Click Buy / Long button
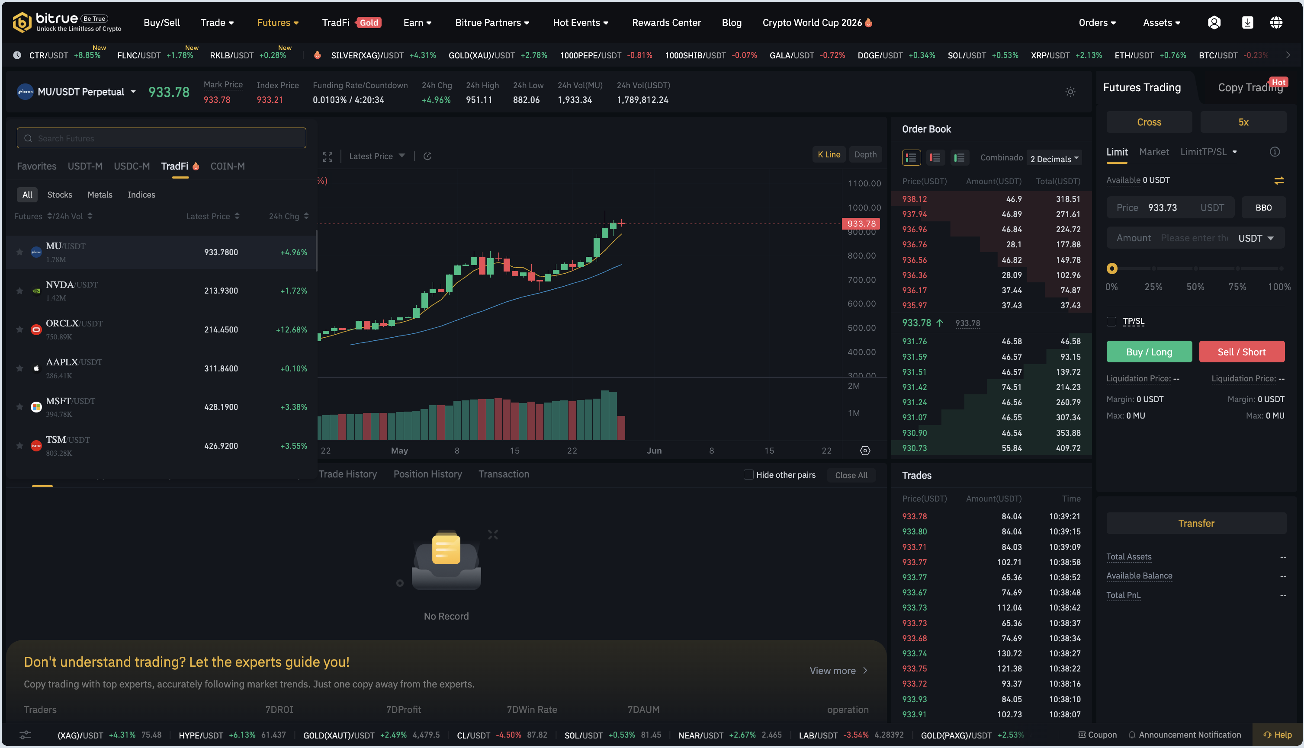Viewport: 1304px width, 748px height. tap(1149, 352)
